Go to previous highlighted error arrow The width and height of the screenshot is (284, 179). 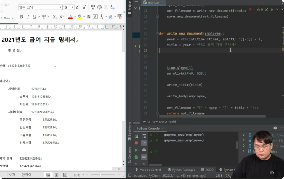click(277, 9)
